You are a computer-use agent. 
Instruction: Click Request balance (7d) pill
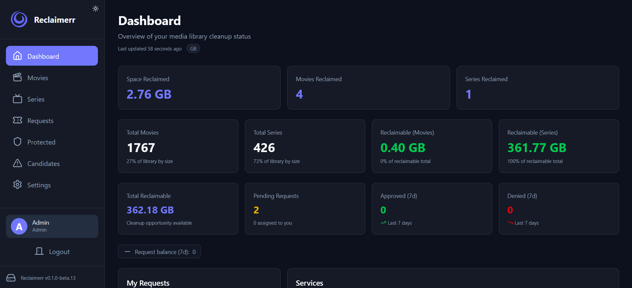click(x=159, y=252)
